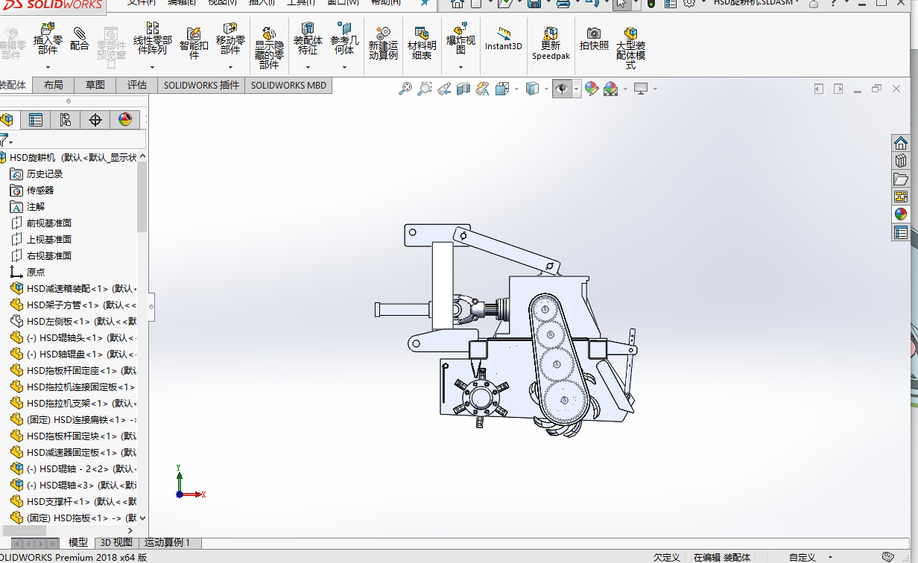The width and height of the screenshot is (918, 563).
Task: Click Update Speedpak (更新 Speedpak) button
Action: coord(551,43)
